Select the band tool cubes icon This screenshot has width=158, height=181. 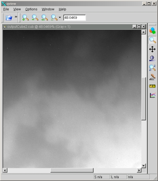click(152, 31)
